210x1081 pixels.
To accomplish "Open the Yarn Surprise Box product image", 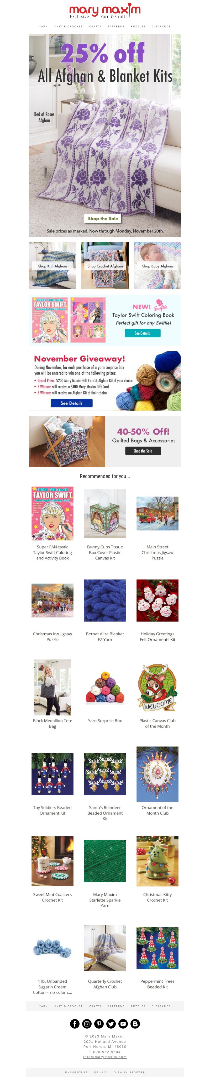I will click(x=105, y=687).
